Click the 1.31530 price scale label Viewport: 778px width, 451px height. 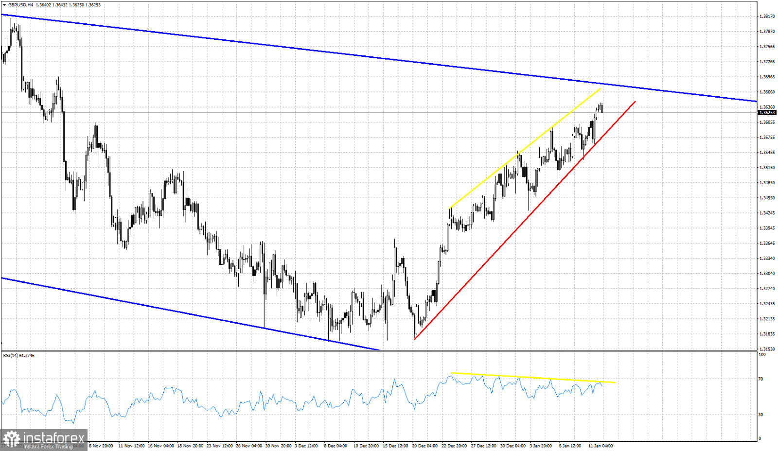767,349
